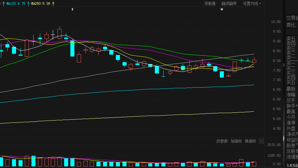Click the yellow up arrow after MA250
298x168 pixels.
53,3
